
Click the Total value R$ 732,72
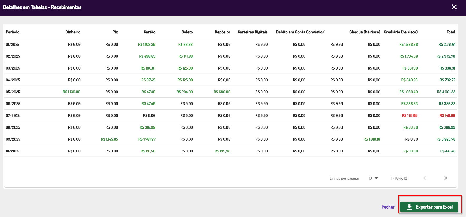[447, 80]
